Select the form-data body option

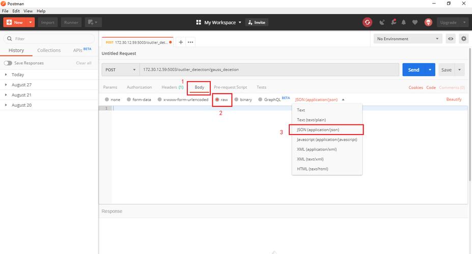click(x=129, y=100)
